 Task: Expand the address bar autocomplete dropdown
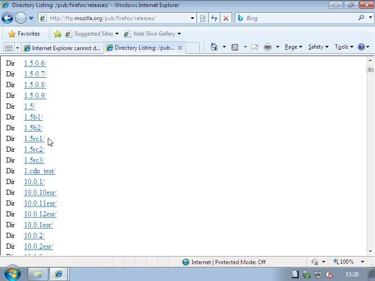pos(192,18)
